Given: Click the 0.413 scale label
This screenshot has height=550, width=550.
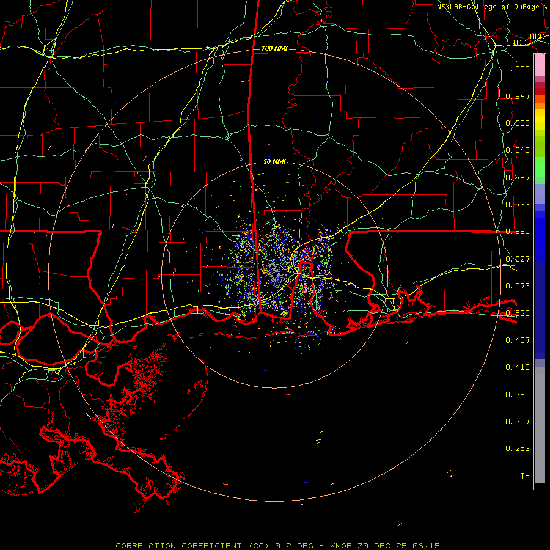Looking at the screenshot, I should click(x=518, y=367).
